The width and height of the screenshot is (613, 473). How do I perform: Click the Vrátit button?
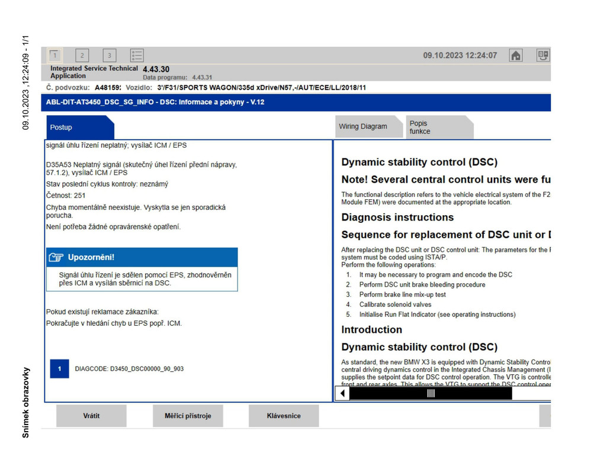(x=91, y=416)
